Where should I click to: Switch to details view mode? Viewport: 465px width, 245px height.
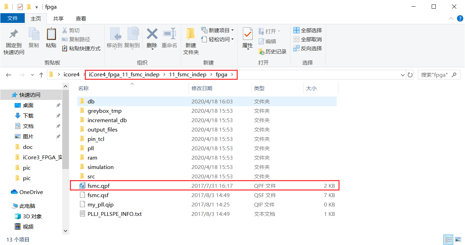449,239
